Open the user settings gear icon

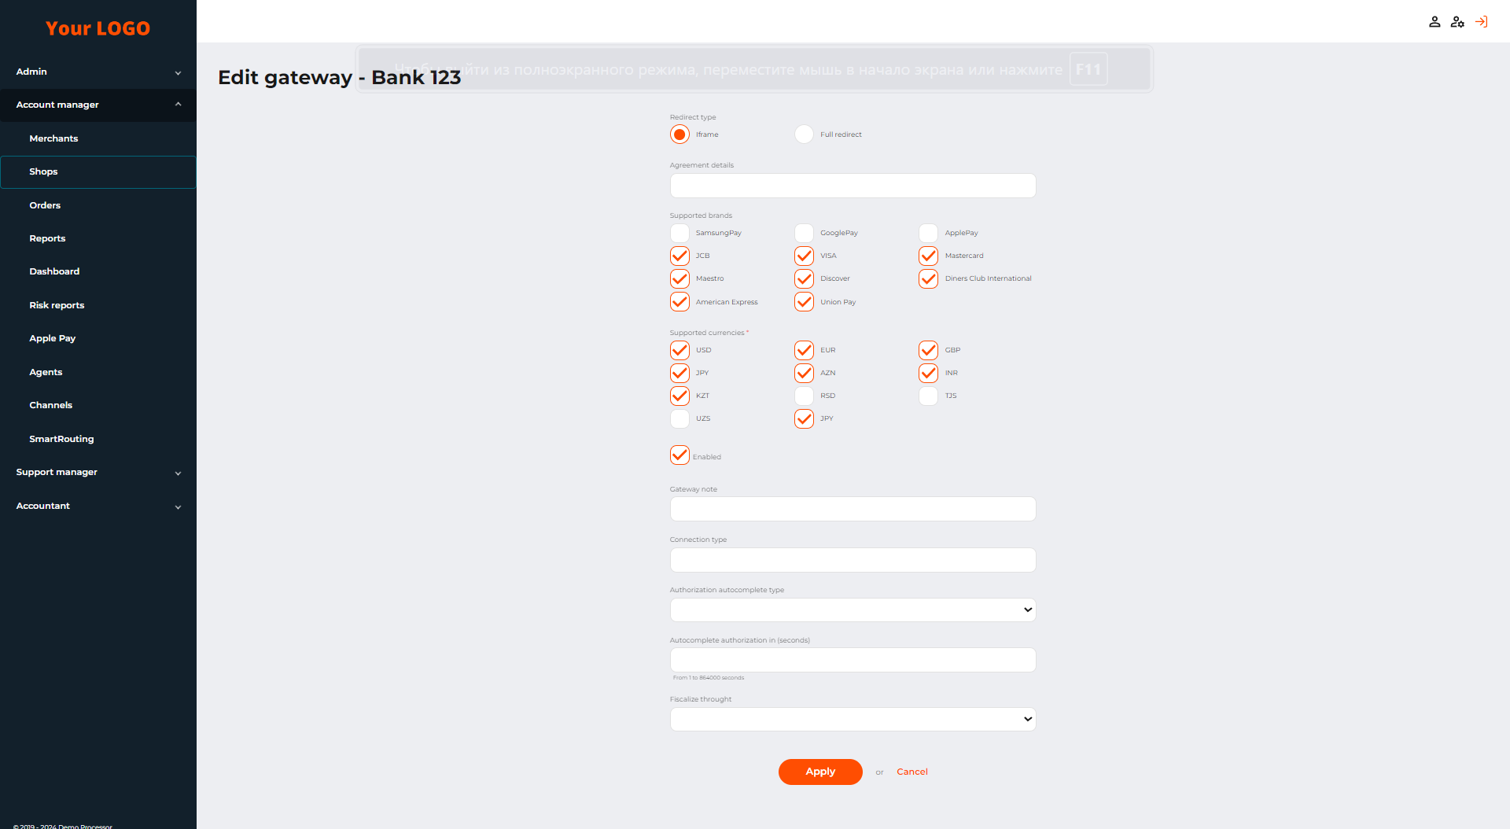[1457, 22]
